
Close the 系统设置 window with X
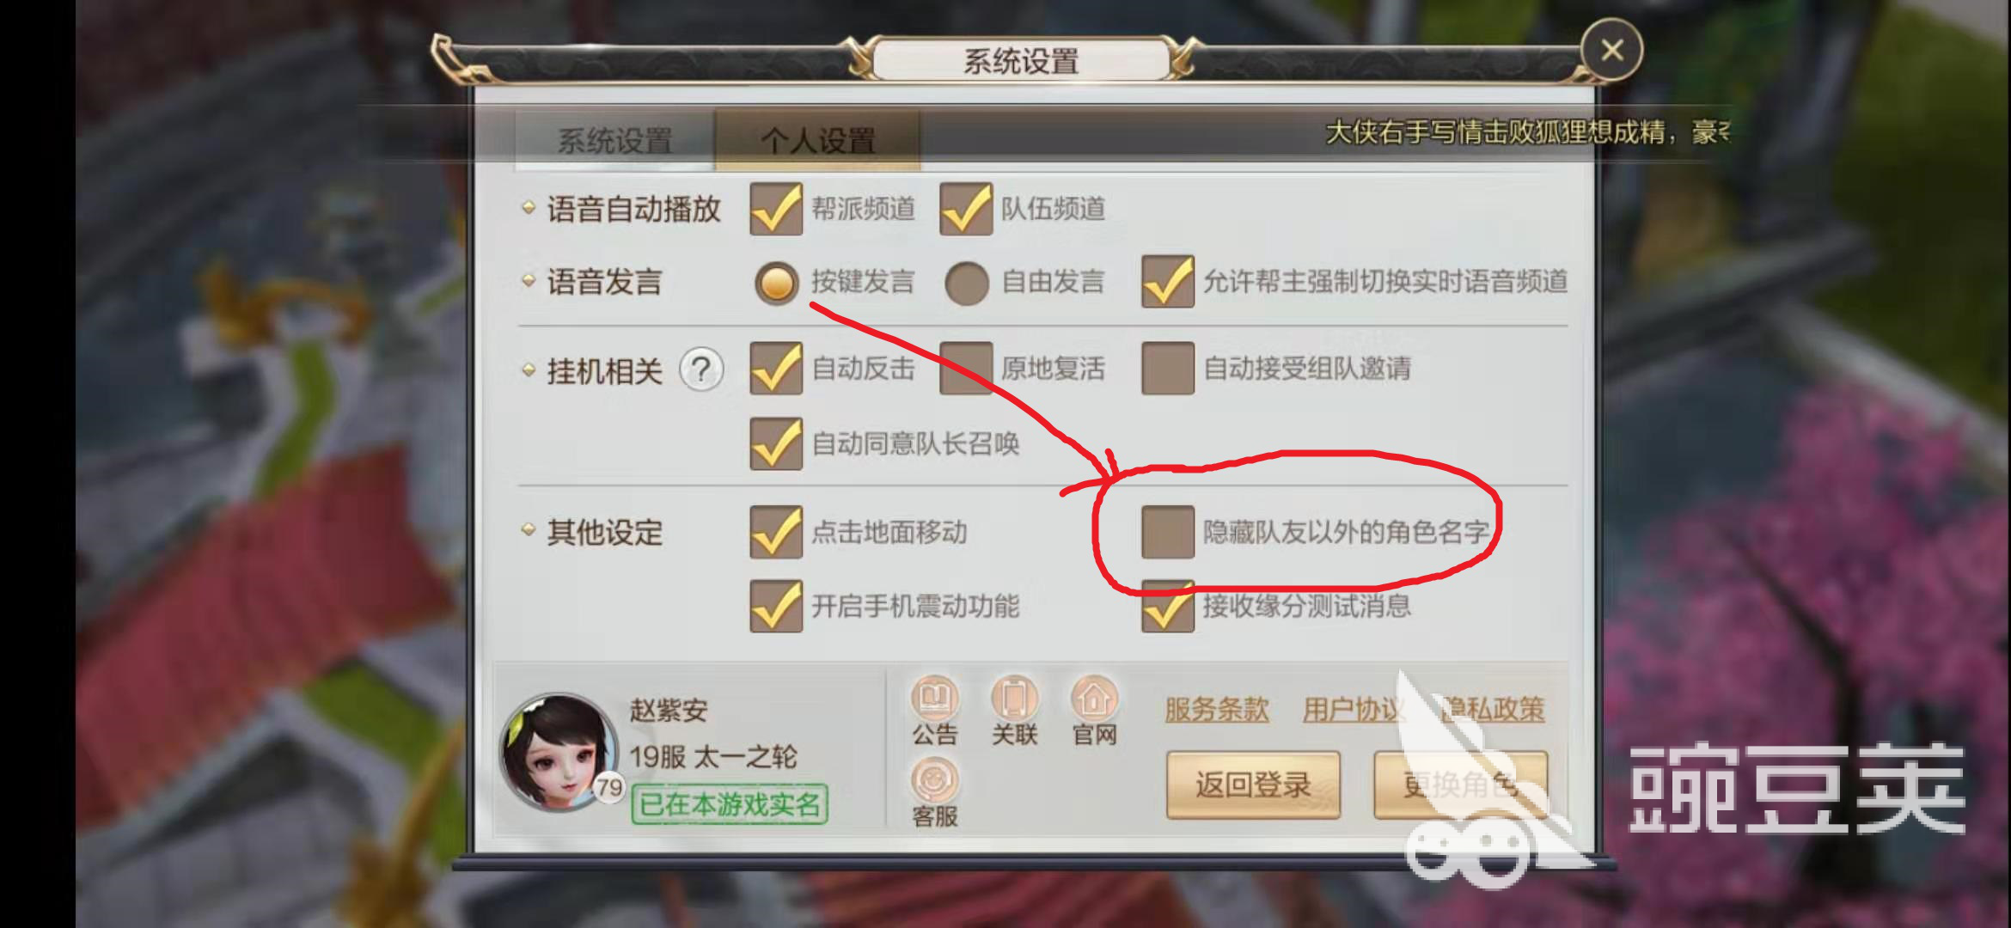pos(1611,50)
